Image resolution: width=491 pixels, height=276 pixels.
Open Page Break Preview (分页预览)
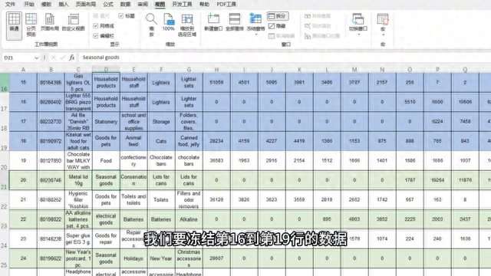point(31,25)
